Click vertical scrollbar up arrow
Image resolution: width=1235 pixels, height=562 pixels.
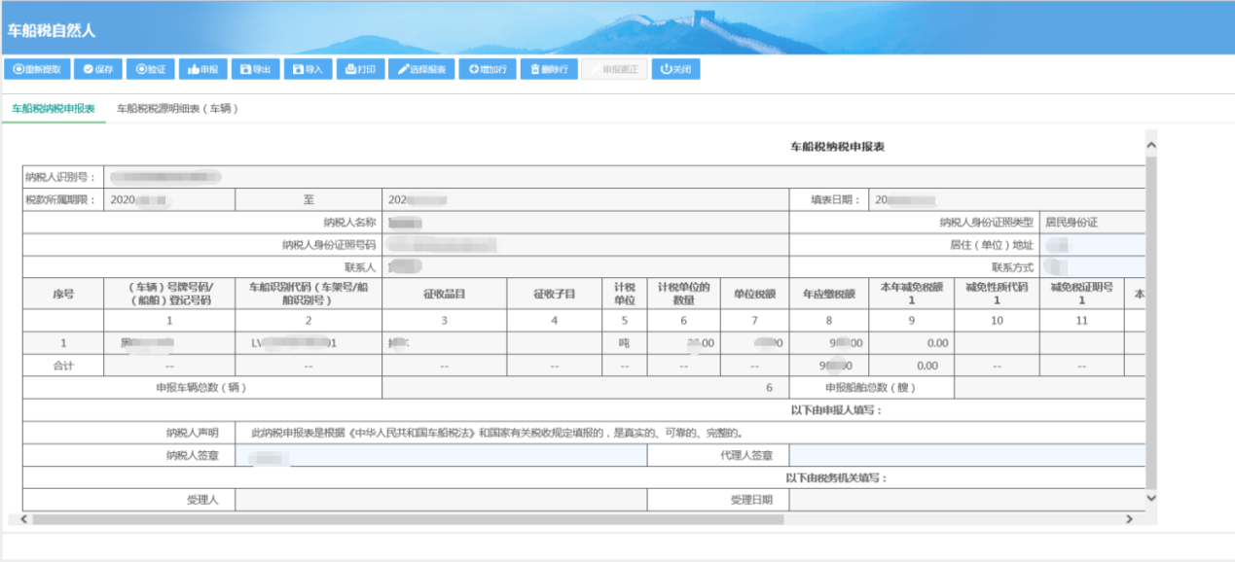pos(1151,145)
